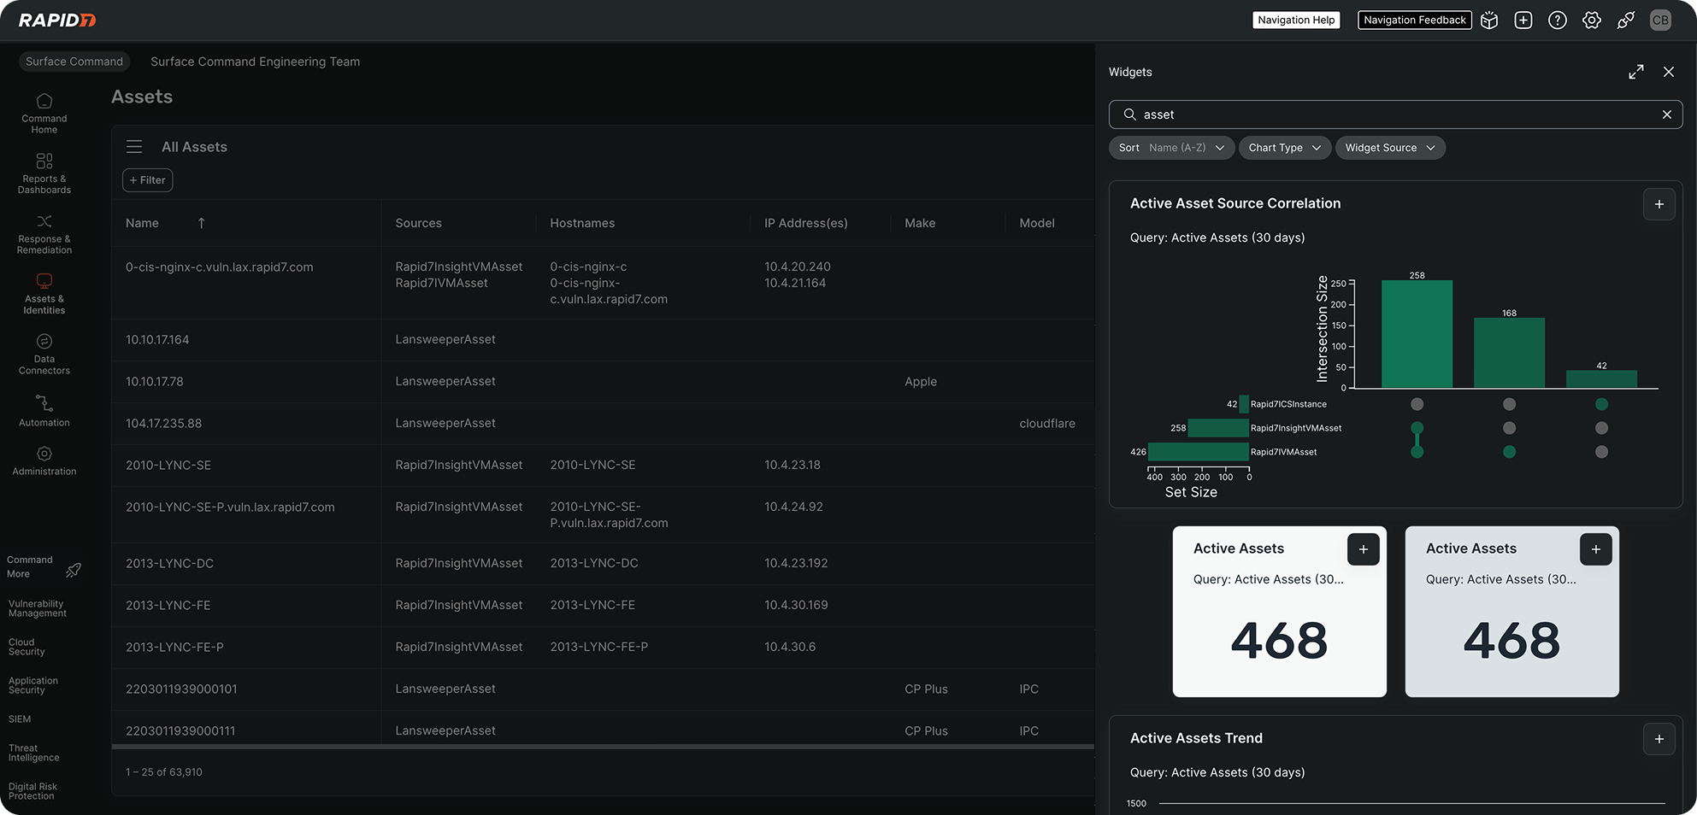
Task: Open SIEM in the sidebar
Action: [20, 719]
